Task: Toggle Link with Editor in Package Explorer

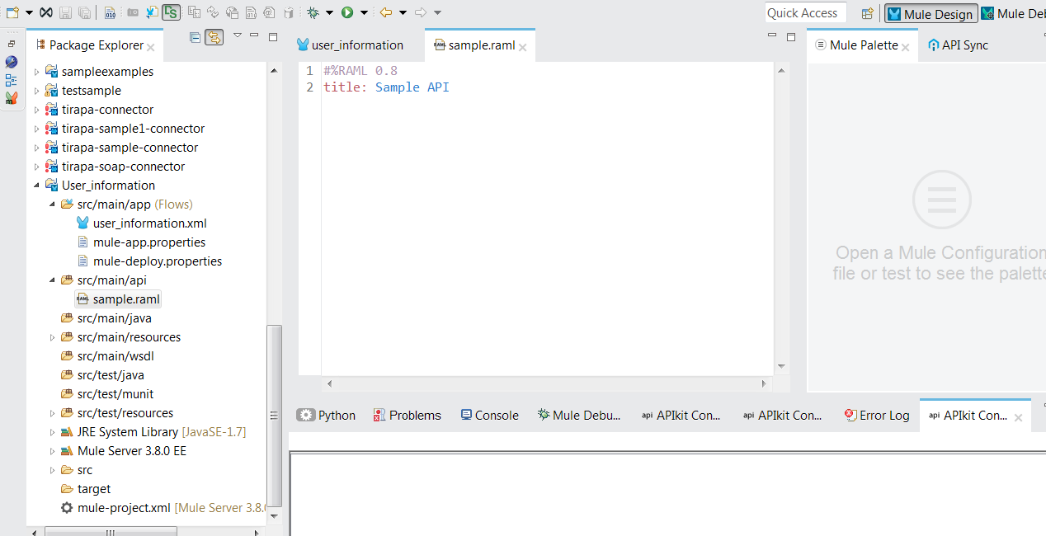Action: (214, 37)
